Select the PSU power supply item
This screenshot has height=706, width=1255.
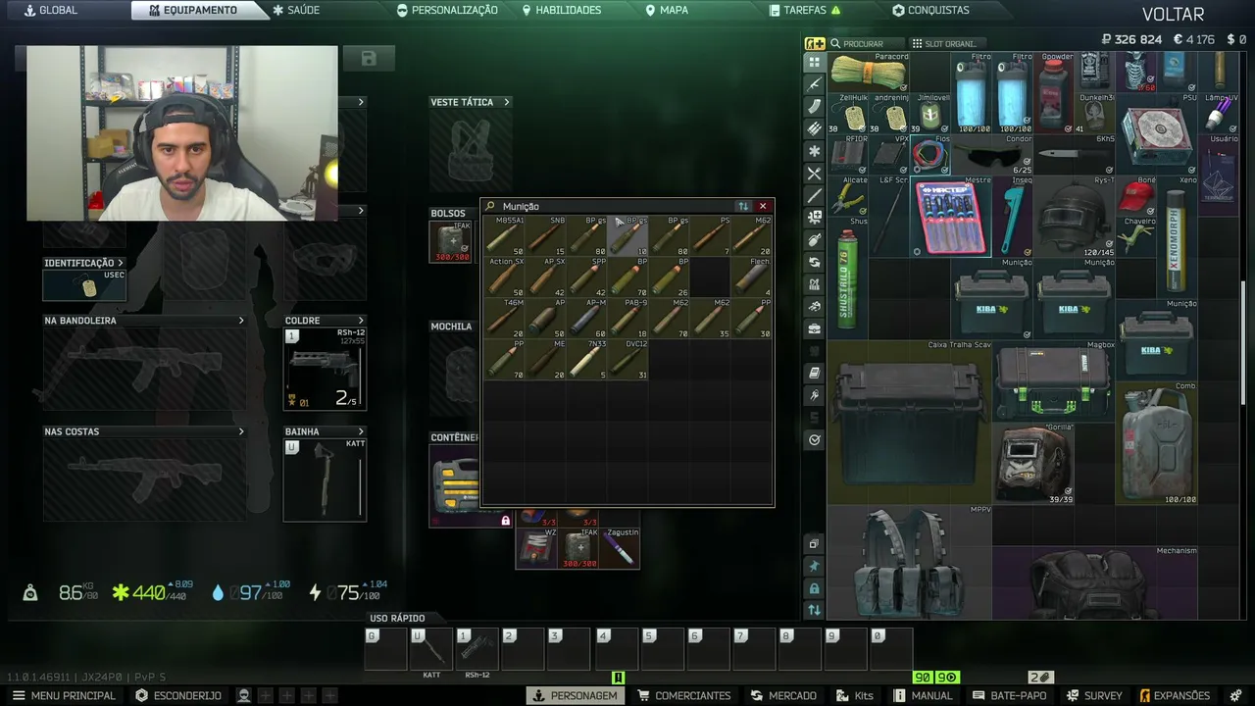click(1157, 133)
